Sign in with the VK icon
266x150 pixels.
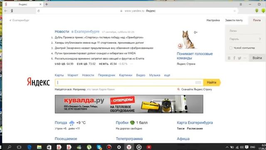[229, 58]
